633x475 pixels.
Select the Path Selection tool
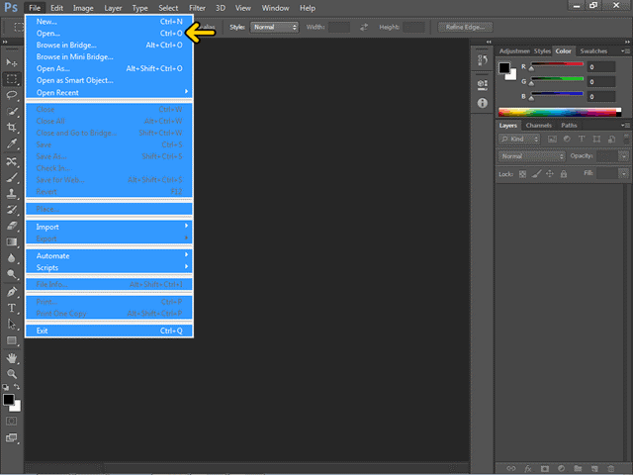(12, 325)
